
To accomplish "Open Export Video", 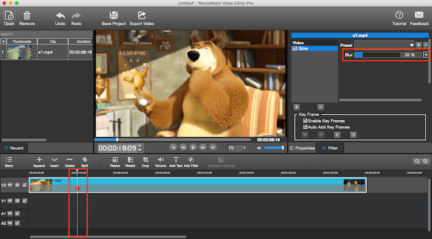I will tap(142, 19).
